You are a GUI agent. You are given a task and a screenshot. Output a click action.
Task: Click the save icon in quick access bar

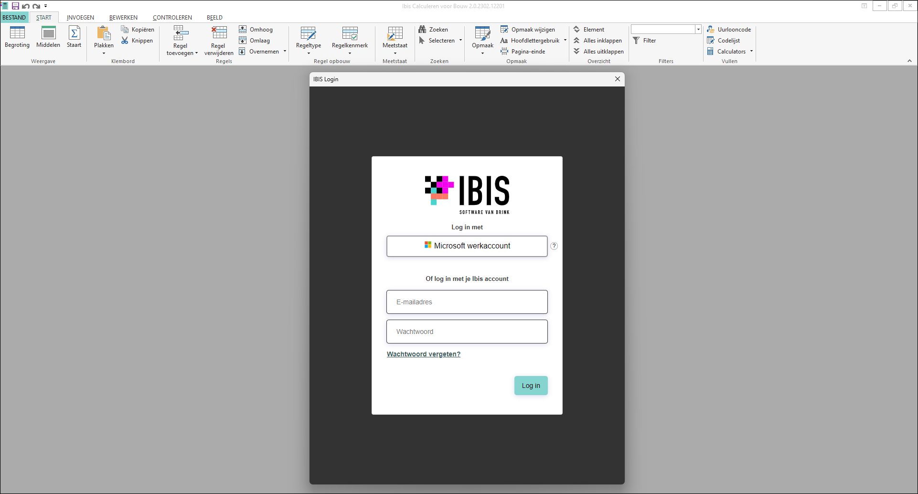click(16, 6)
